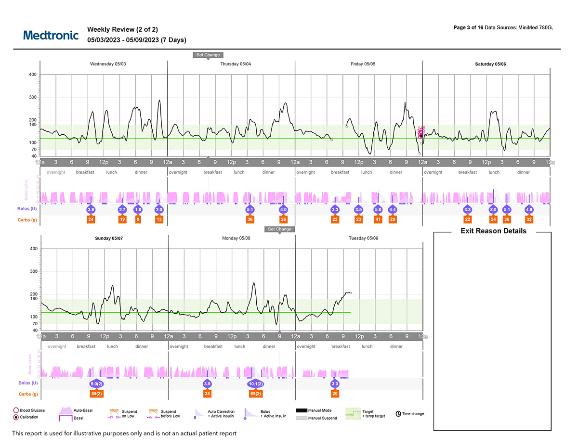Click the 'Saturday 05/06' day header
Screen dimensions: 578x446
click(490, 64)
